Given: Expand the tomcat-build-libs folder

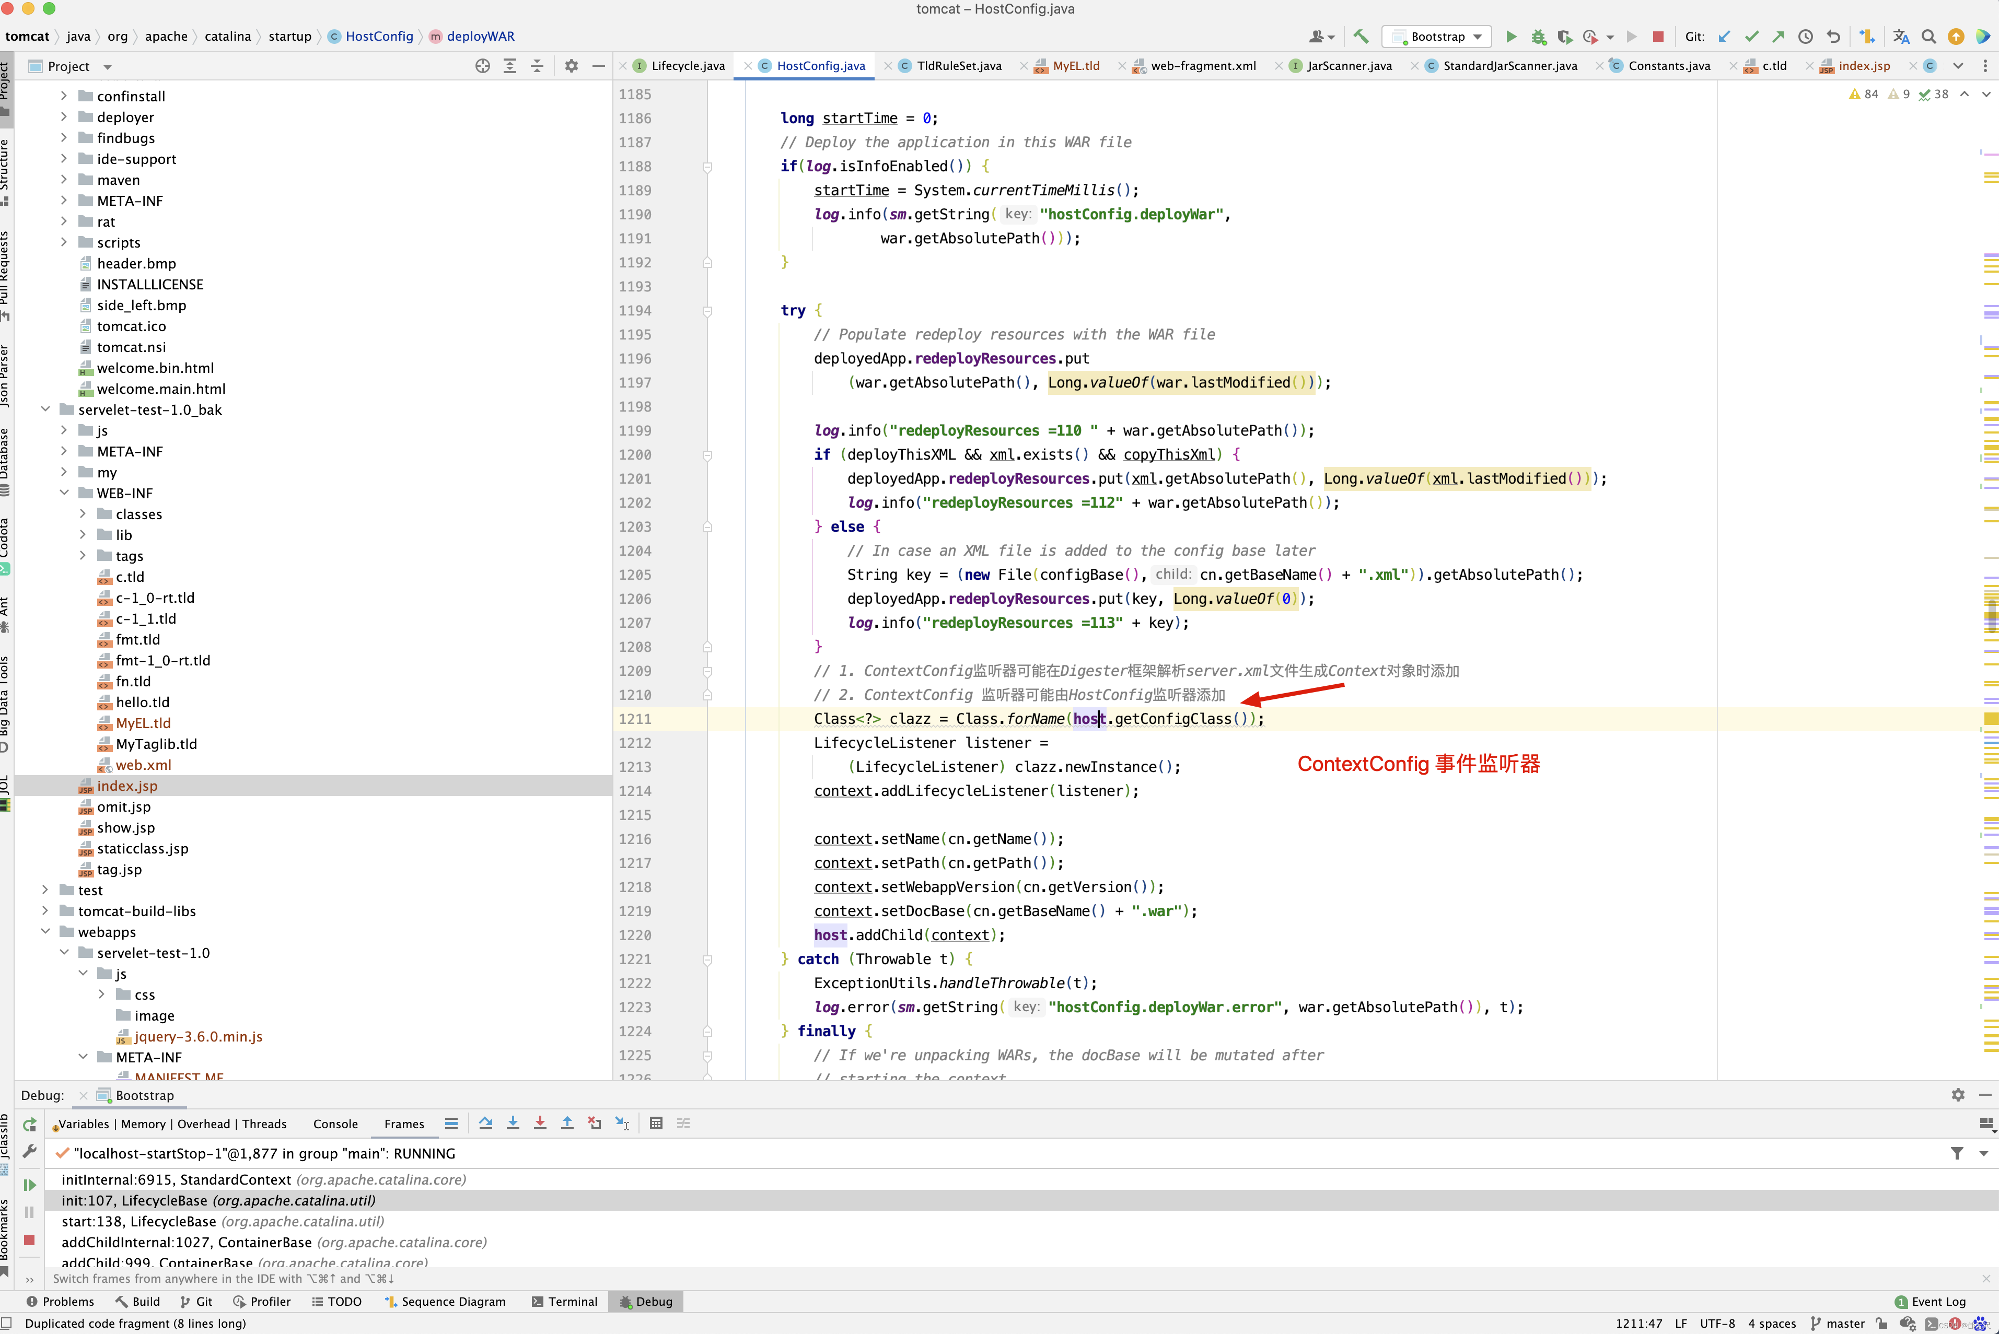Looking at the screenshot, I should [45, 911].
